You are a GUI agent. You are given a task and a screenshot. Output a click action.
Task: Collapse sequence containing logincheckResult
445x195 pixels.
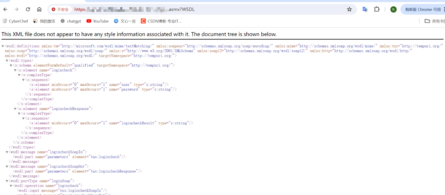(x=23, y=119)
